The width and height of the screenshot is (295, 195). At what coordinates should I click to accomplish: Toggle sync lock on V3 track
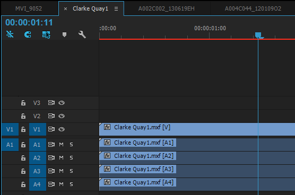51,103
